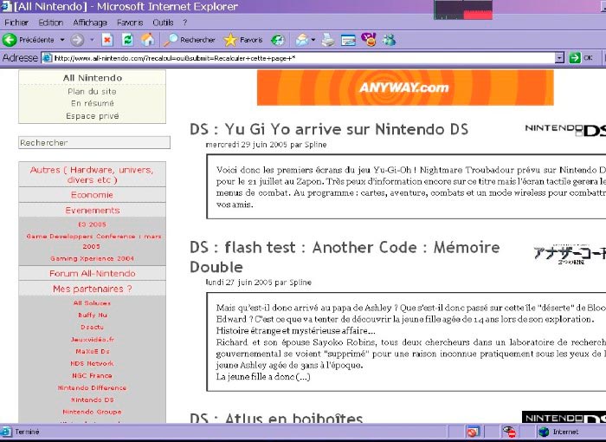Open the Affichage menu

click(90, 23)
